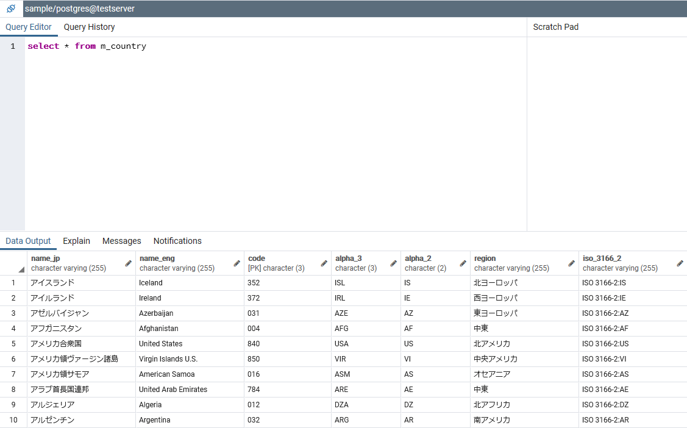Click the database connection status icon

coord(10,9)
